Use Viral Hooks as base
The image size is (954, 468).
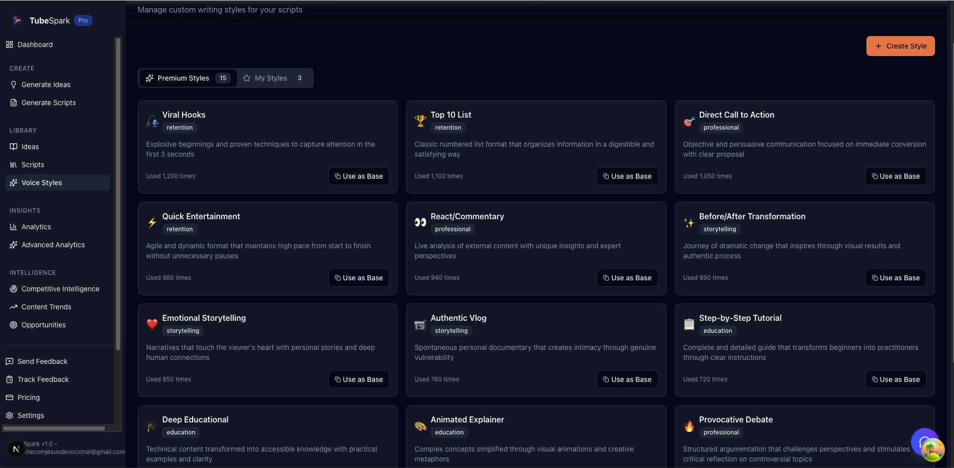[359, 176]
